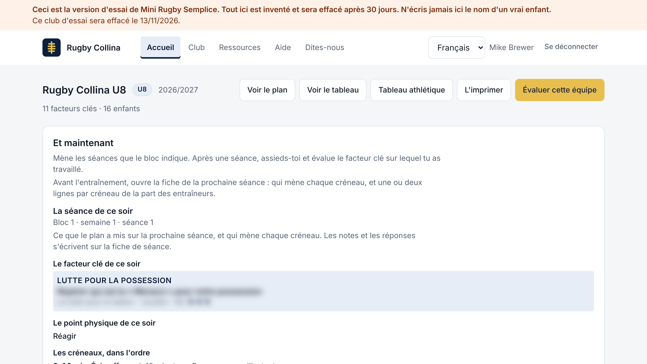The height and width of the screenshot is (364, 647).
Task: Click 'La séance de ce soir' heading
Action: [x=93, y=211]
